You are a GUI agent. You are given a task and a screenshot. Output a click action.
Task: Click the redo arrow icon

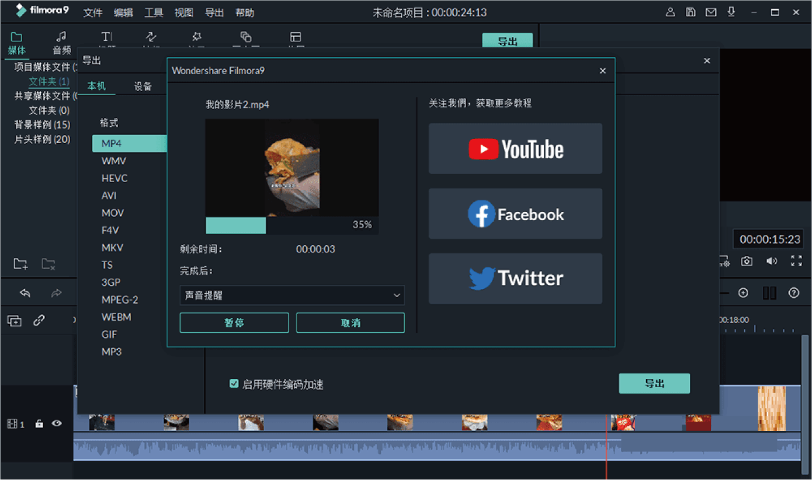click(x=56, y=293)
